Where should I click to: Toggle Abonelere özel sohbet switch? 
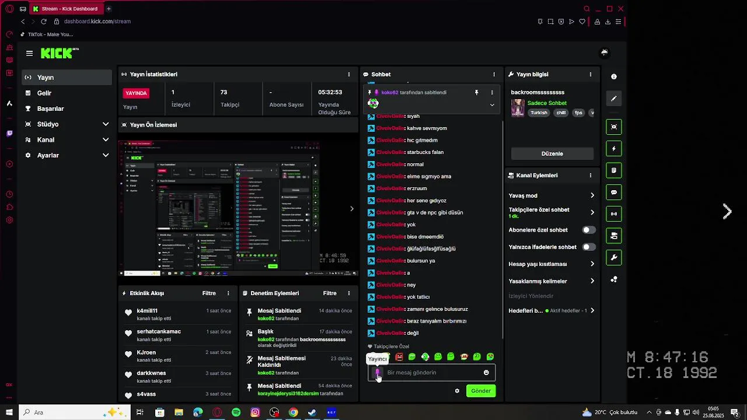pos(589,230)
